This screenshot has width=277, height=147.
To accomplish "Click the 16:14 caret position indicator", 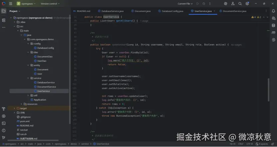I will pos(232,144).
